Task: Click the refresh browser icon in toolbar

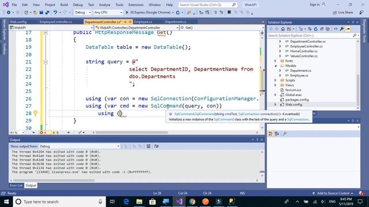Action: click(178, 13)
